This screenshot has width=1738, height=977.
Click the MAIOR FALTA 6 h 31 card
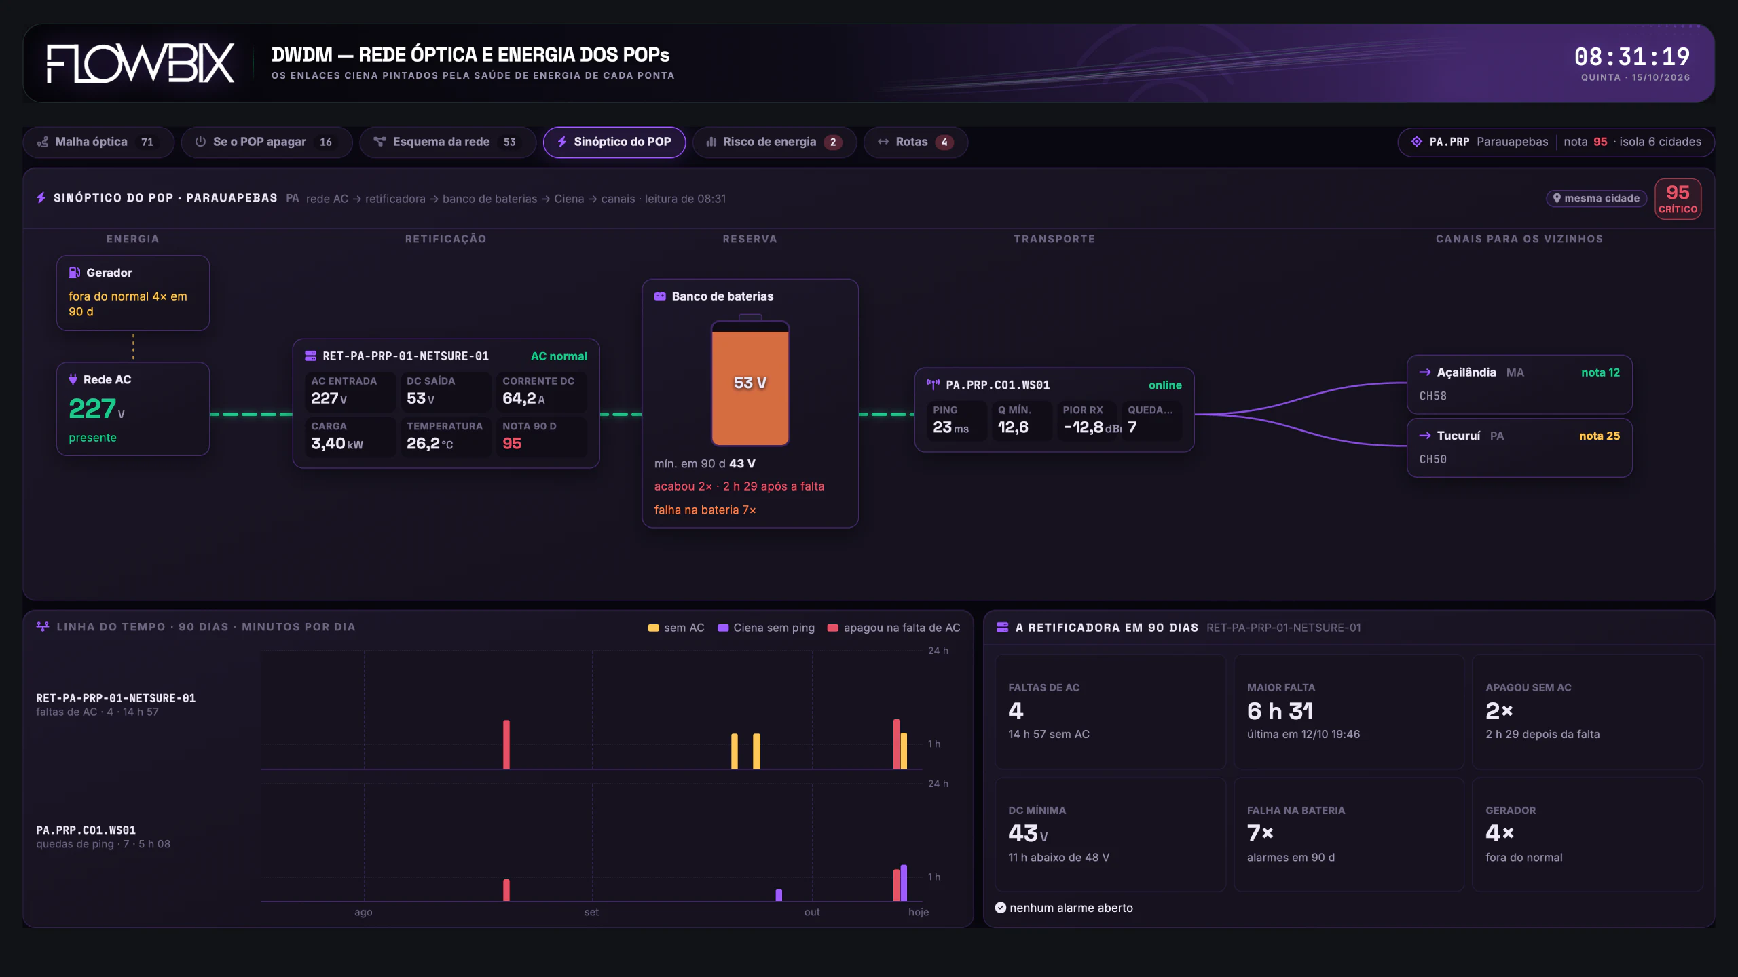[x=1349, y=712]
